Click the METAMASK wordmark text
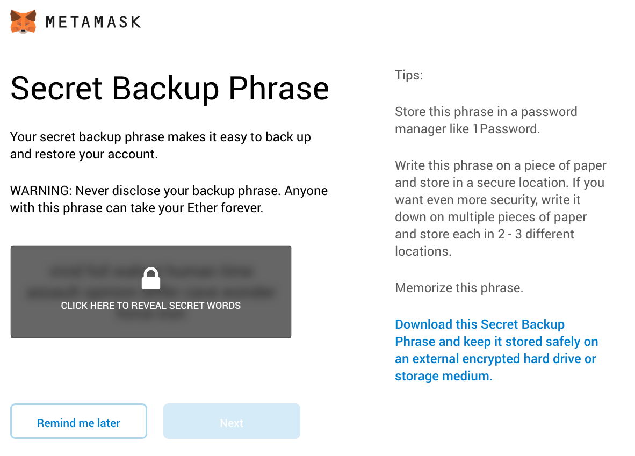 (x=93, y=22)
